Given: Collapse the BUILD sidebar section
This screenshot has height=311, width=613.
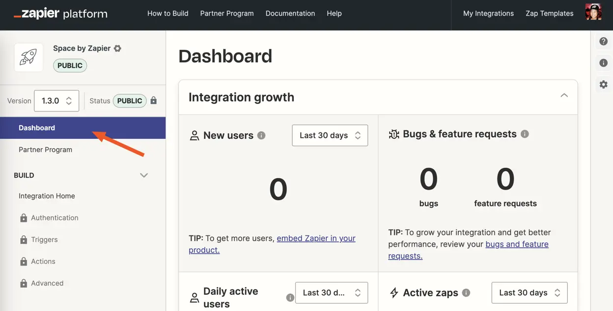Looking at the screenshot, I should (144, 175).
